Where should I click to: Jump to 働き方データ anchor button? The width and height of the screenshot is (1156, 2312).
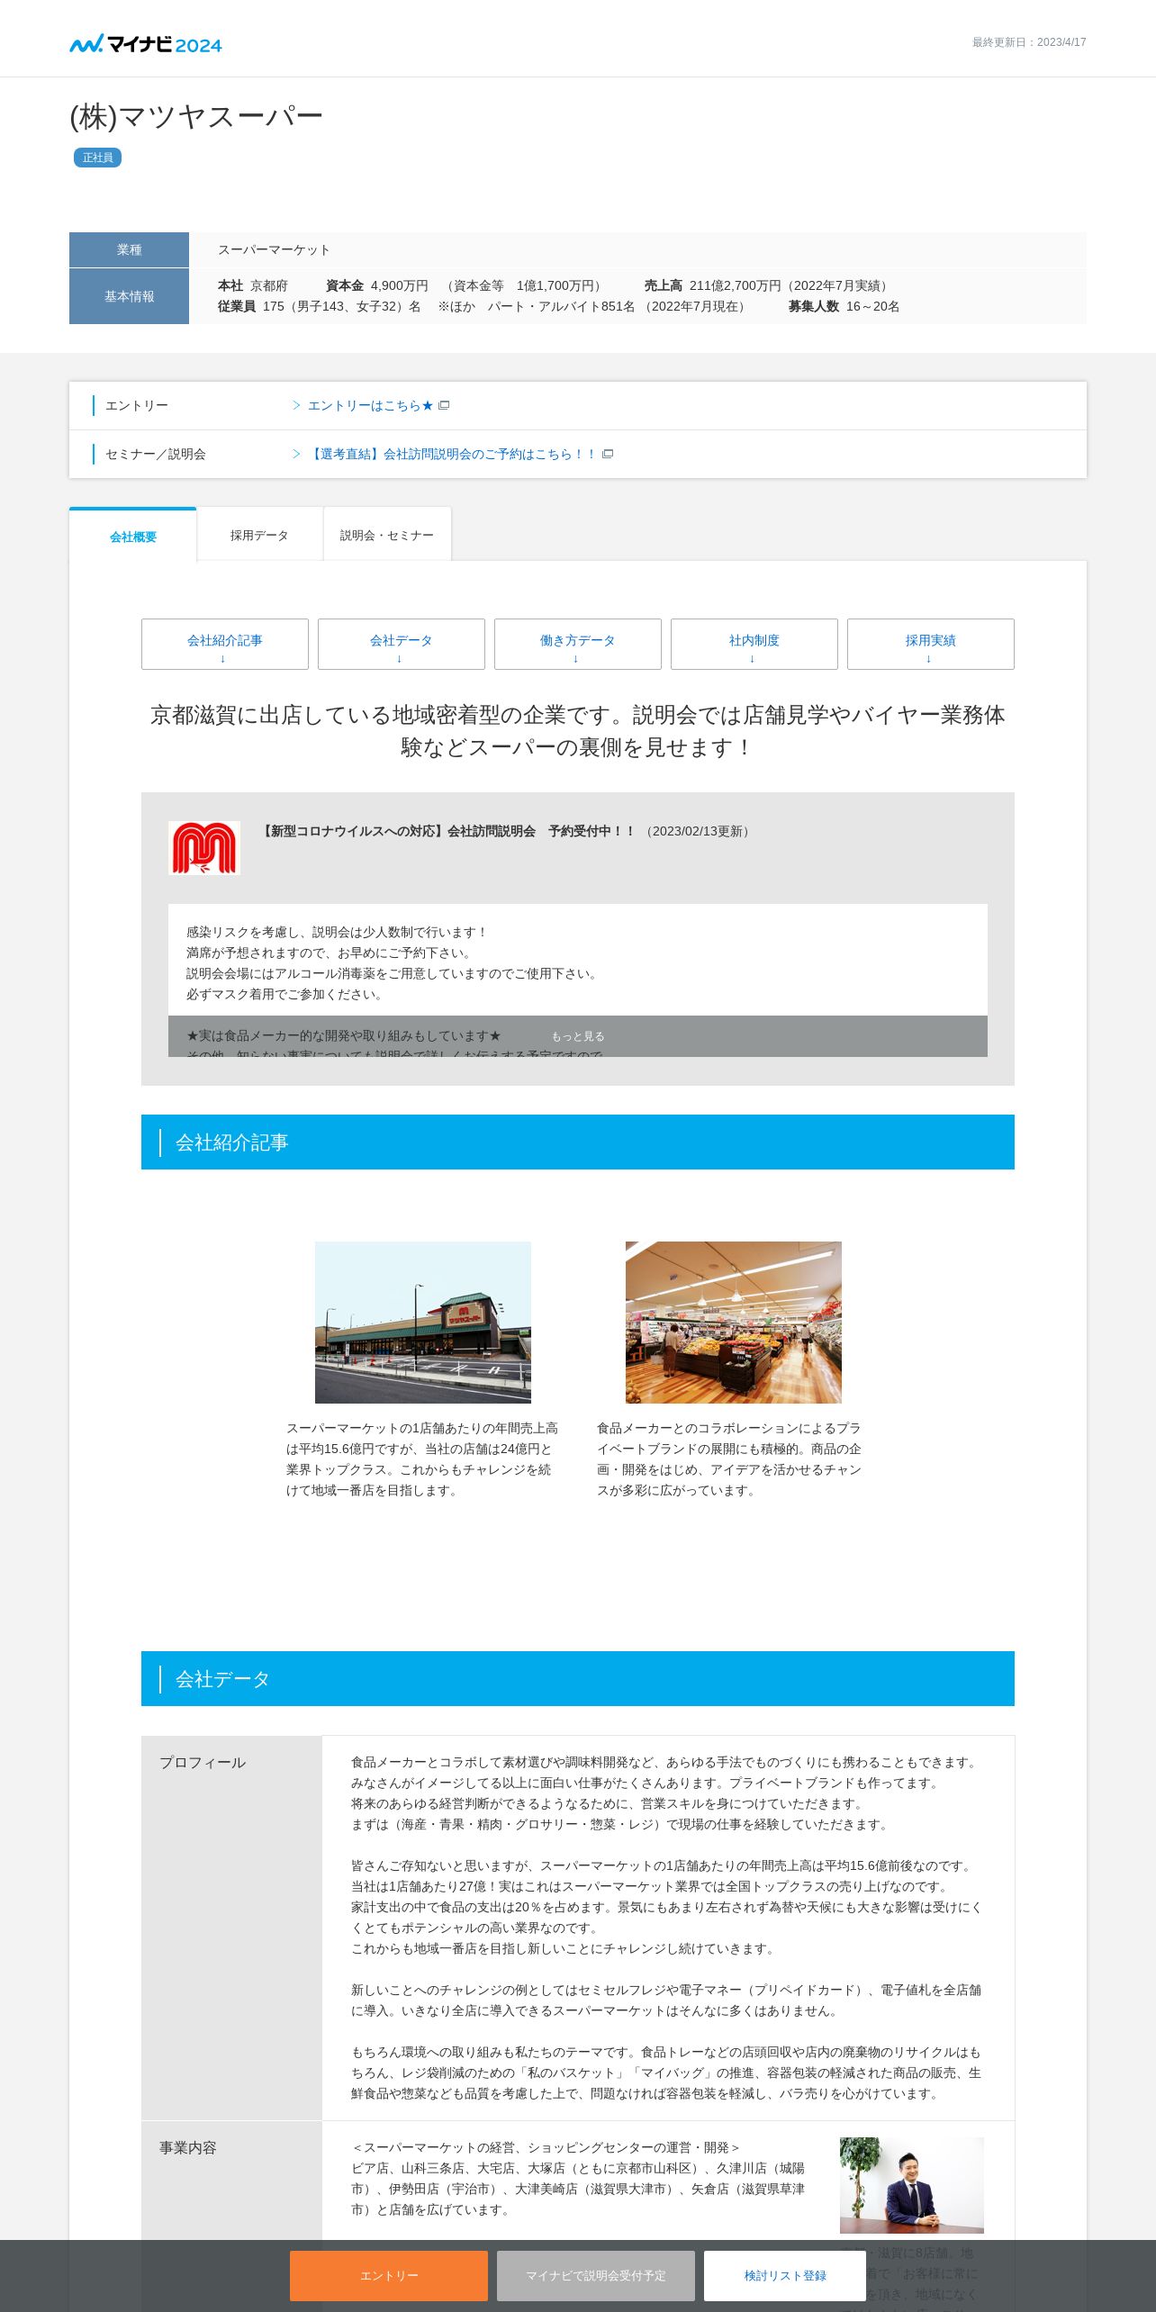[x=578, y=644]
